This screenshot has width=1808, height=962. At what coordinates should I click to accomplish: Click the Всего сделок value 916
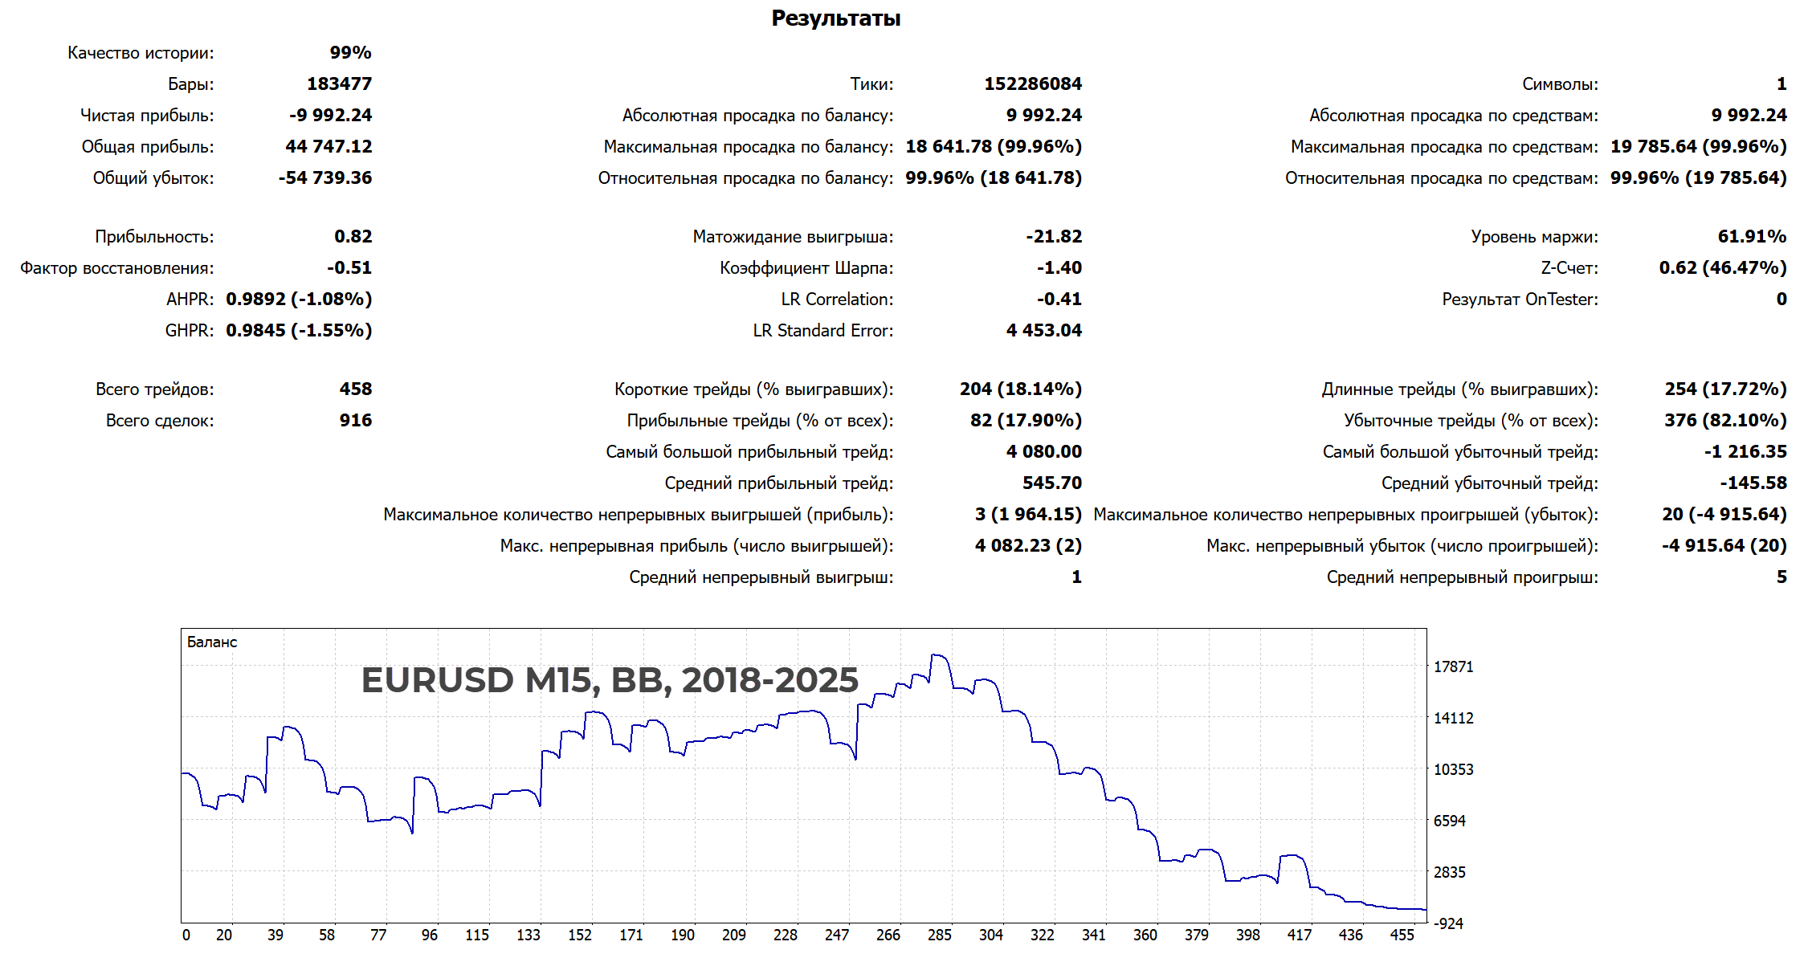tap(355, 420)
